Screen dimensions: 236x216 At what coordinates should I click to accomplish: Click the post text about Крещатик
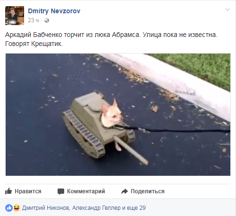(111, 39)
